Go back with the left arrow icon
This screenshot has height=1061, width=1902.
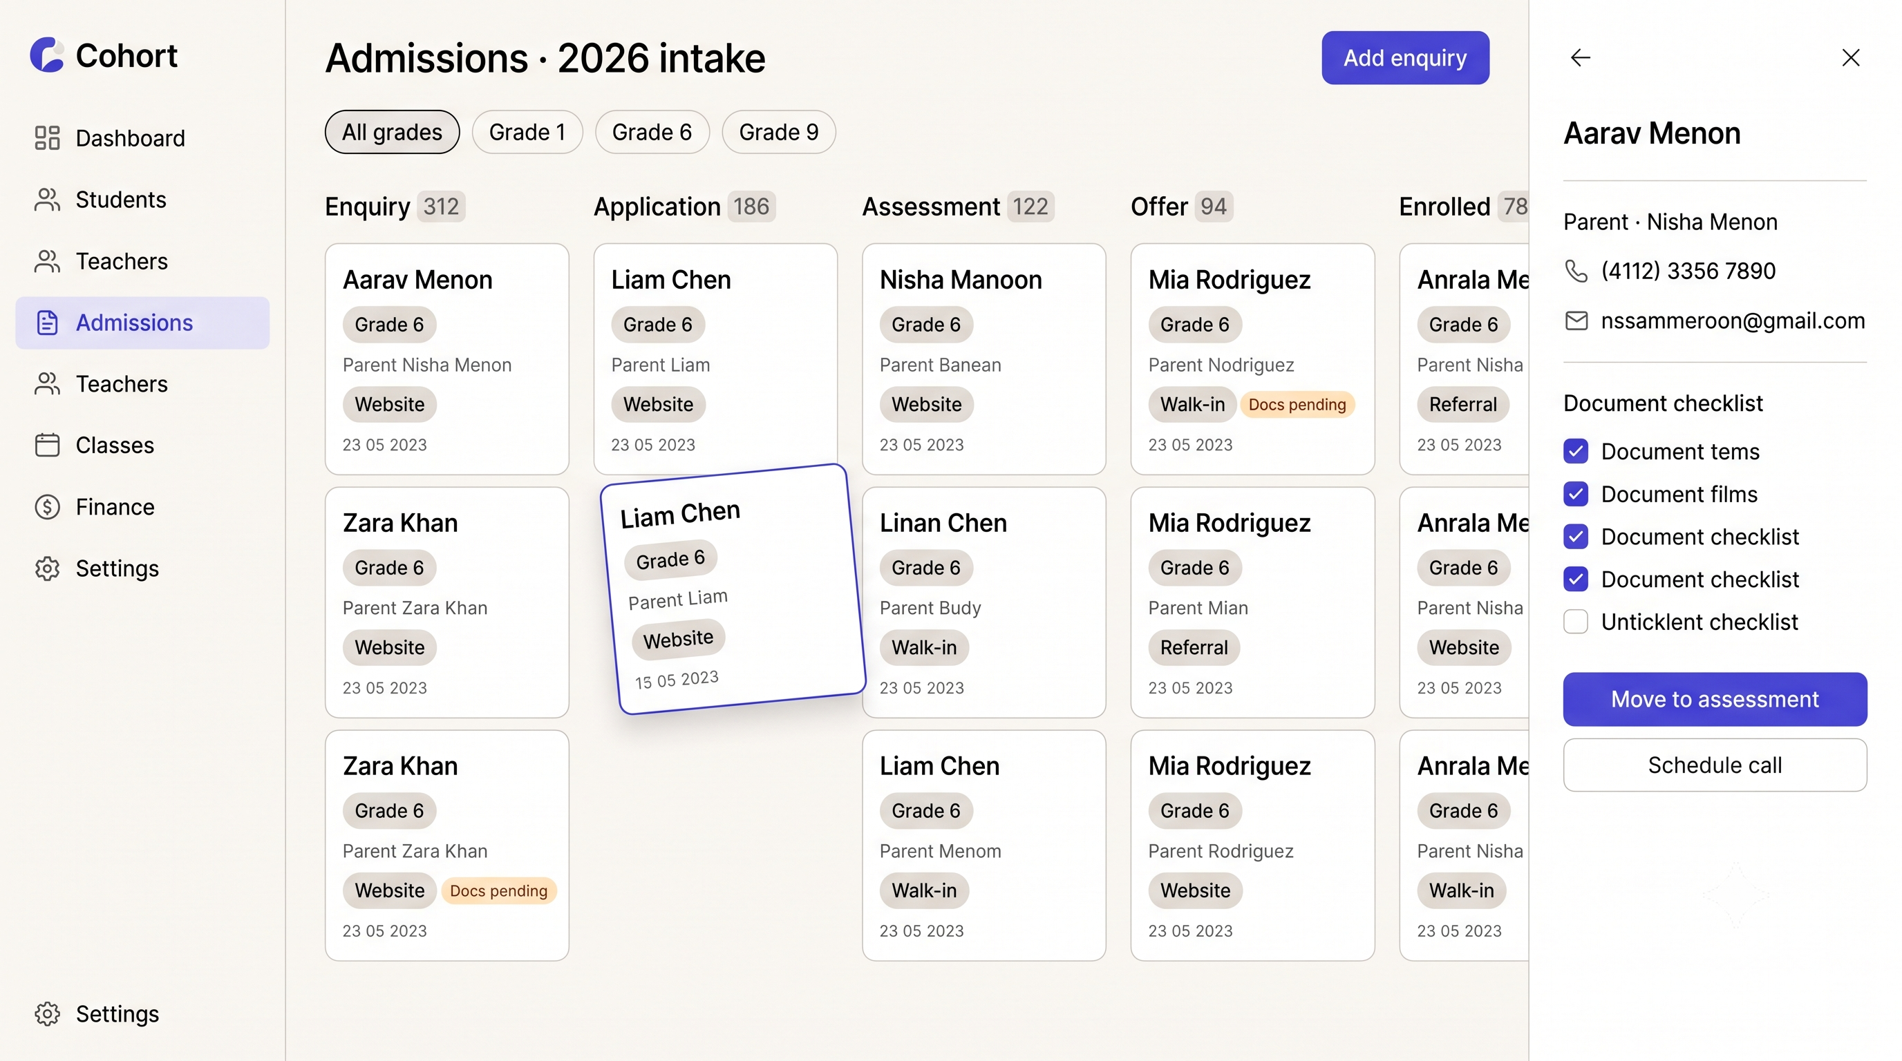[x=1580, y=57]
